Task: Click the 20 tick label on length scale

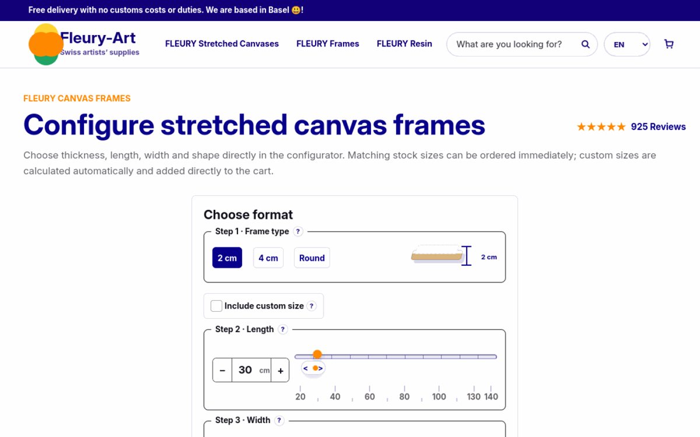Action: point(300,397)
